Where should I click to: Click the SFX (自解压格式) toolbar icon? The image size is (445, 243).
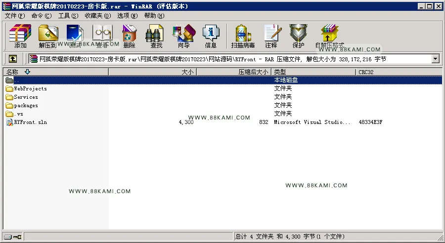click(329, 36)
